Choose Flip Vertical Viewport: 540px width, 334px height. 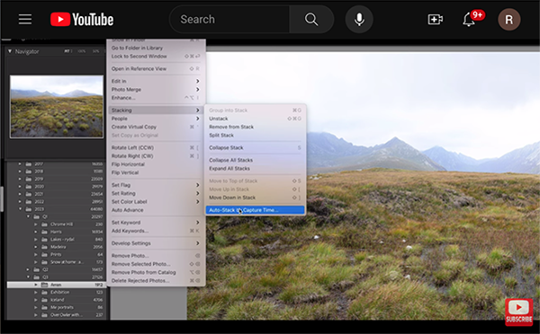click(x=156, y=172)
